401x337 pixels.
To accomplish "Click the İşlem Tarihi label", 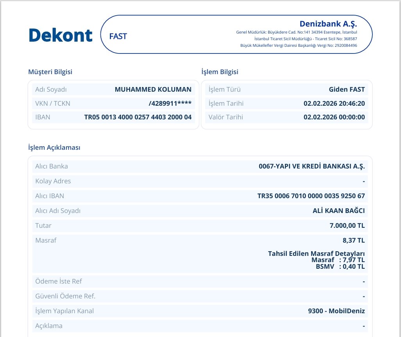I will [x=226, y=103].
